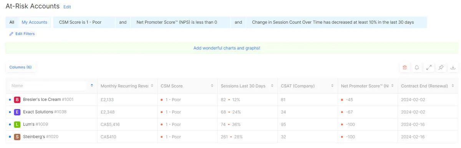The image size is (461, 148).
Task: Open Edit Filters link
Action: coord(25,34)
